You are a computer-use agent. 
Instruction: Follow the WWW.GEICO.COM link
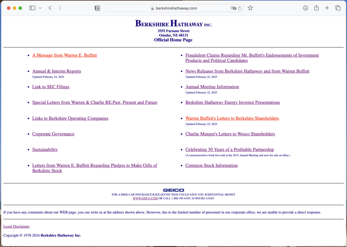coord(145,198)
